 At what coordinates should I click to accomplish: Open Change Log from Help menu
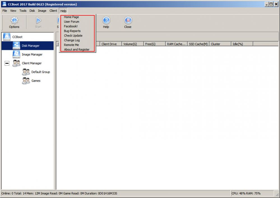pos(72,40)
